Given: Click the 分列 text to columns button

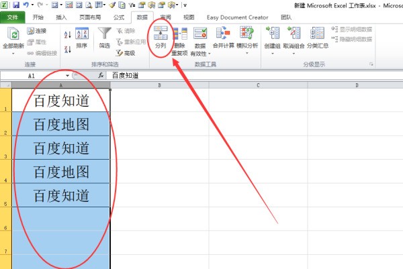Looking at the screenshot, I should coord(161,38).
